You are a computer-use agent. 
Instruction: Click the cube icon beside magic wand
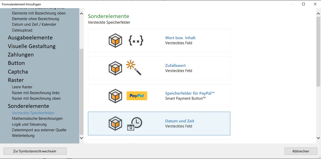pyautogui.click(x=115, y=68)
